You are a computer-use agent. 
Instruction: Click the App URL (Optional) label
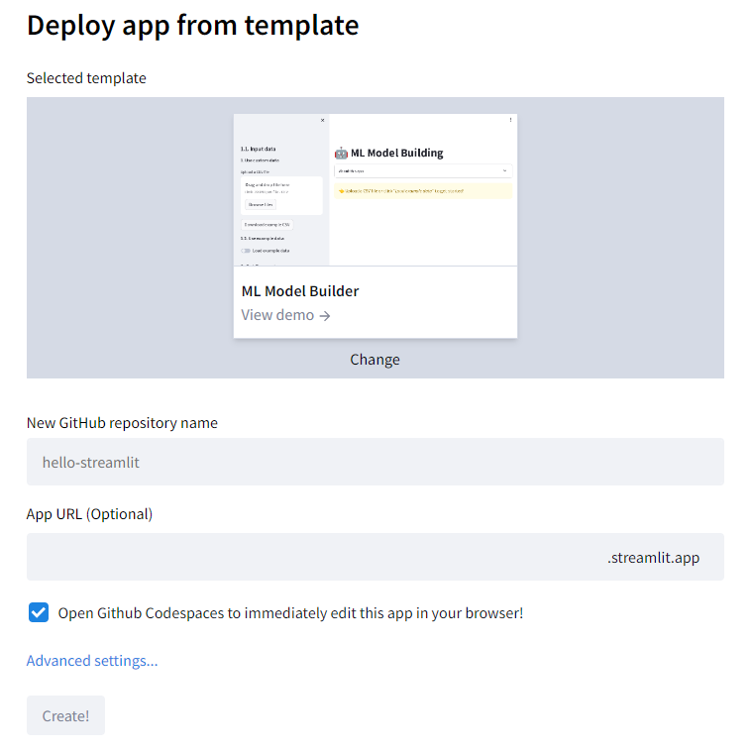click(90, 514)
